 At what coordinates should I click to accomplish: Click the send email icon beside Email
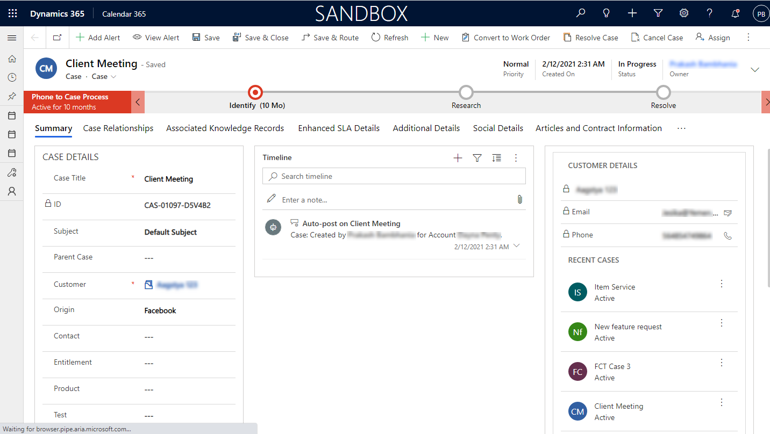click(728, 213)
